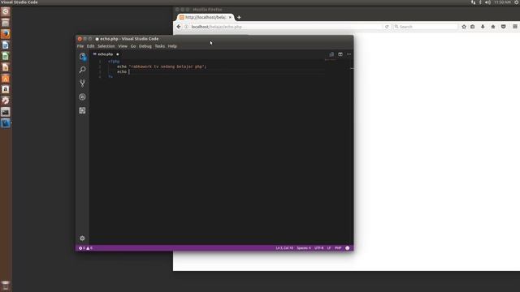Click the LF end-of-line setting

[x=329, y=248]
